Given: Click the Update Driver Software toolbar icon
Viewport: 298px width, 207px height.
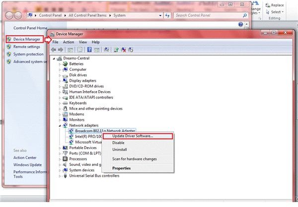Looking at the screenshot, I should (116, 50).
